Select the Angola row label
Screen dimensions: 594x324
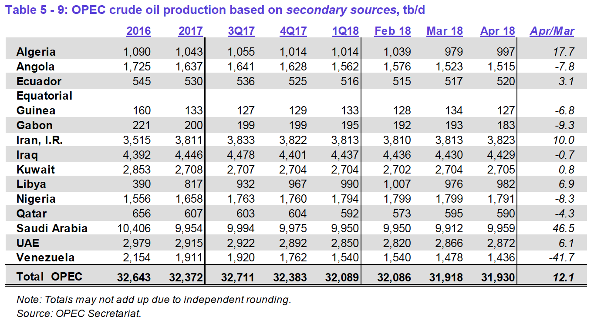coord(35,67)
